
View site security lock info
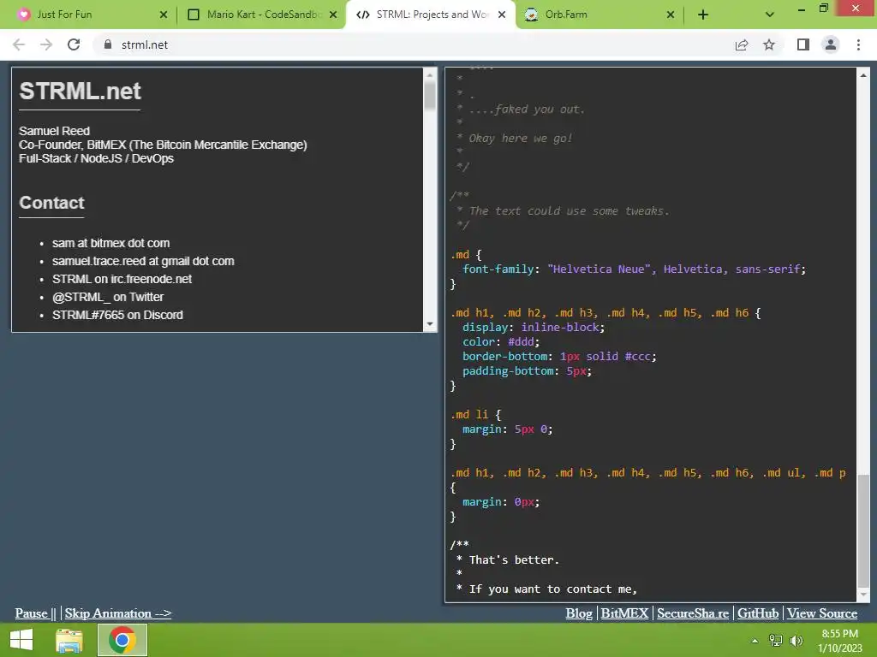[108, 44]
